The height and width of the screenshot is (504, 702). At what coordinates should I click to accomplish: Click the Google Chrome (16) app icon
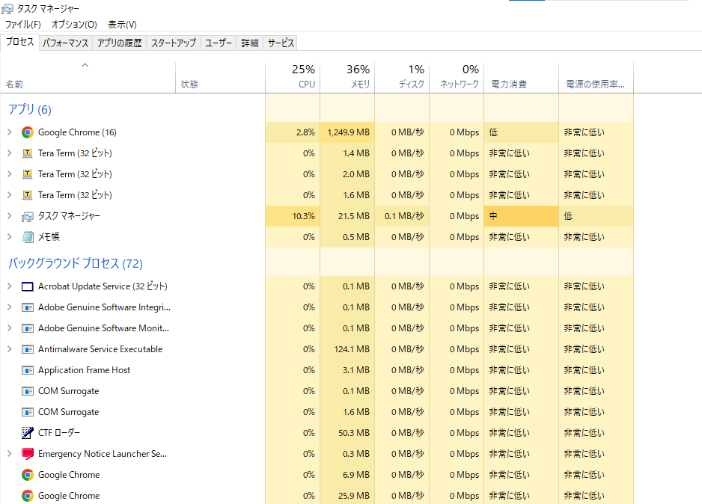coord(28,132)
